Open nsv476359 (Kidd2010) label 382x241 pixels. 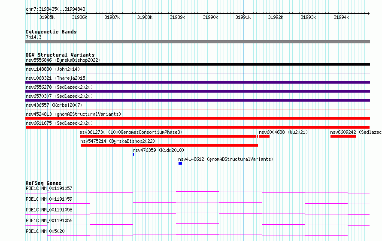pyautogui.click(x=158, y=150)
